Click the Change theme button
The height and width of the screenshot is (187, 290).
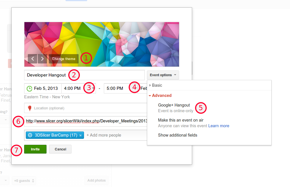click(64, 59)
